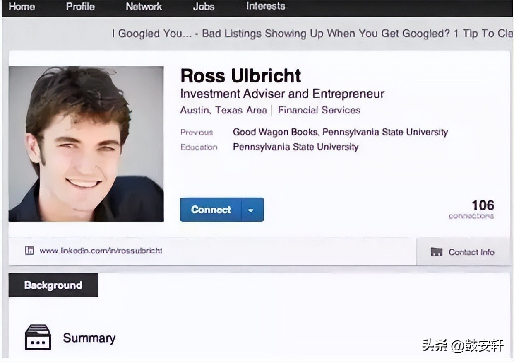Screen dimensions: 514x362
Task: Select Jobs in the navigation bar
Action: pos(204,7)
